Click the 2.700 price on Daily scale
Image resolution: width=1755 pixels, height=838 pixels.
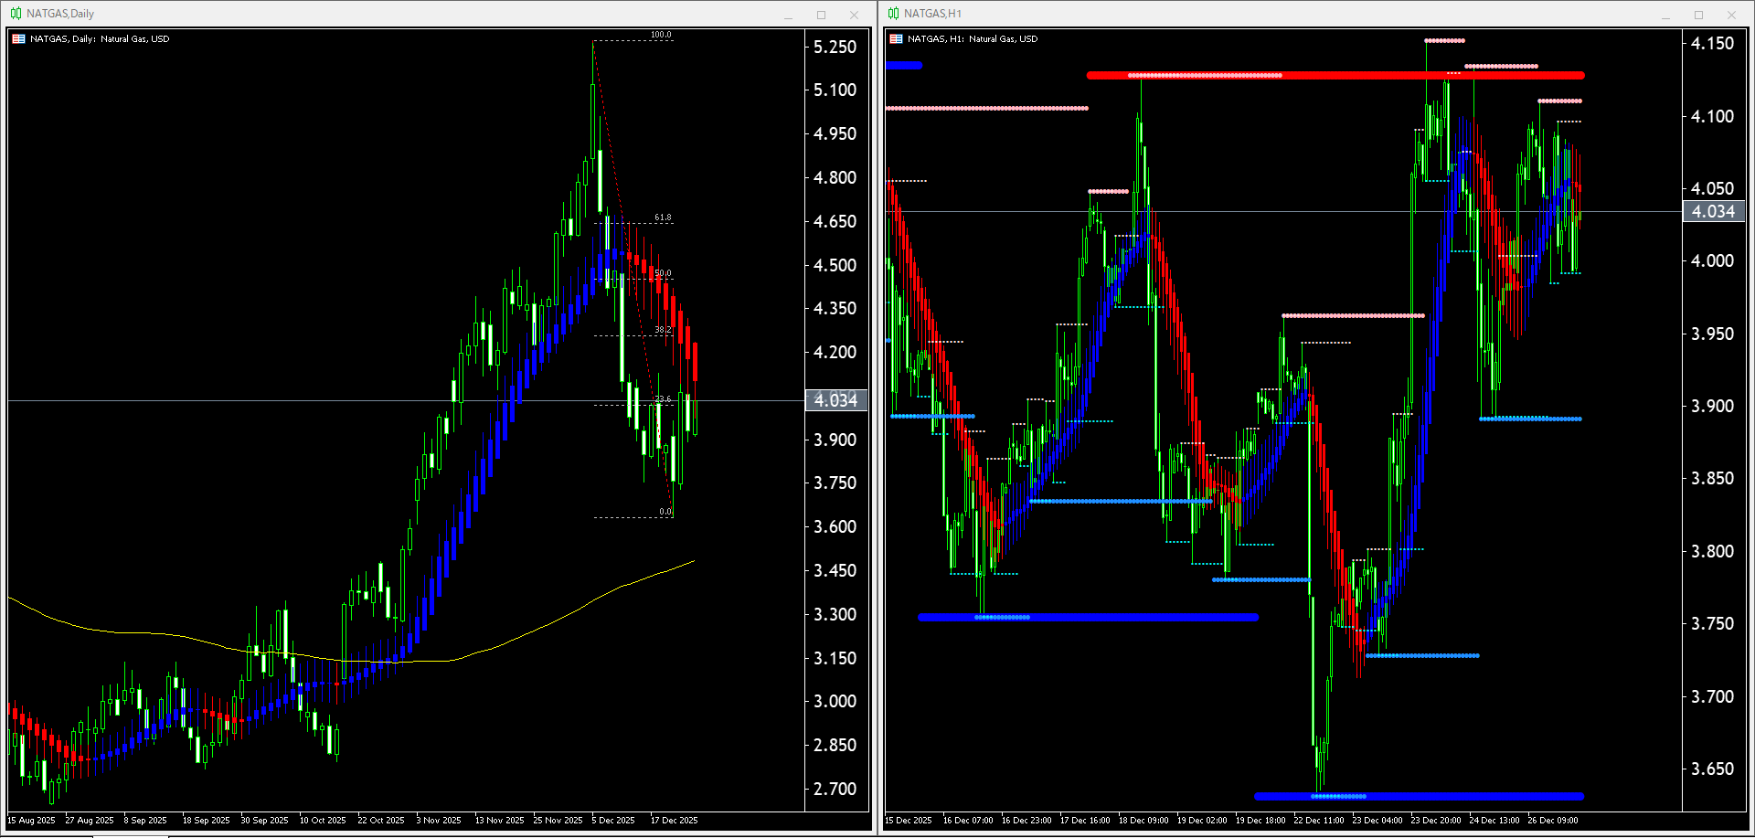click(835, 790)
